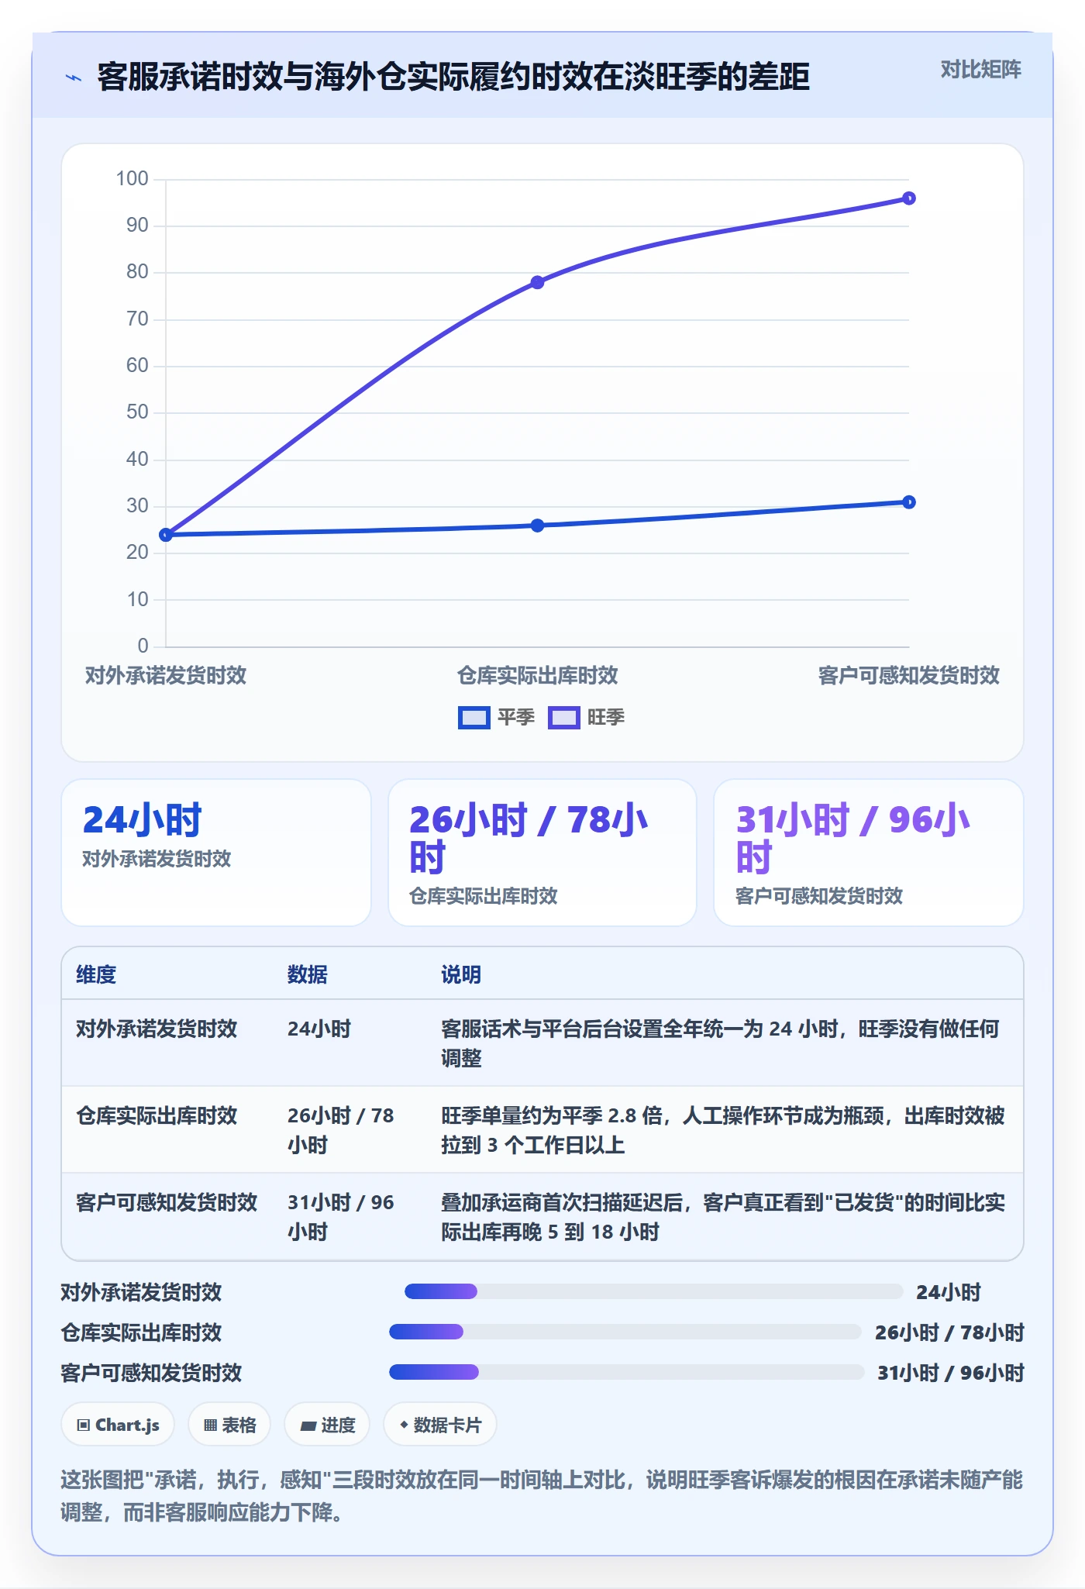The width and height of the screenshot is (1085, 1589).
Task: Click the 说明 column header
Action: [461, 974]
